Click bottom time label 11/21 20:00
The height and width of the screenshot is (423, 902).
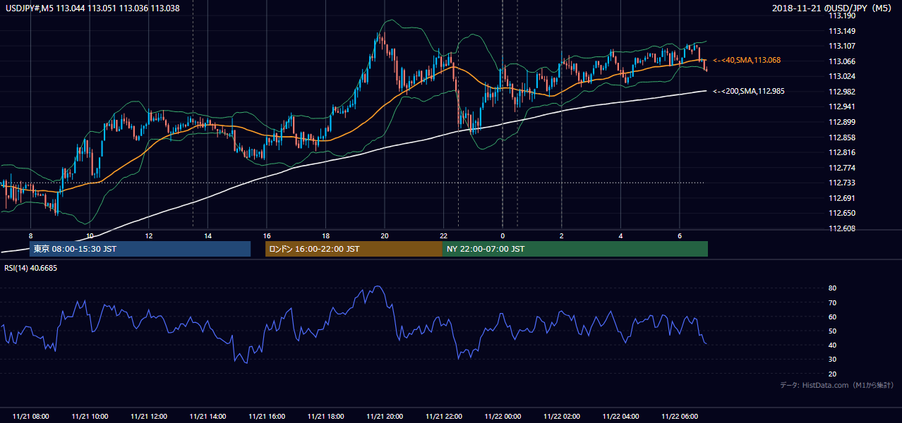[x=385, y=417]
